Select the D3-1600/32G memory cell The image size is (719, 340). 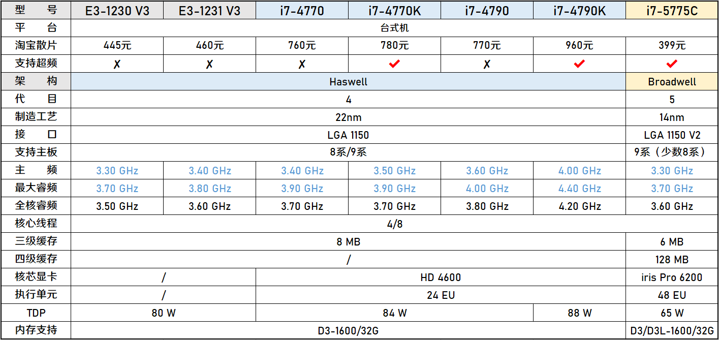[x=349, y=331]
